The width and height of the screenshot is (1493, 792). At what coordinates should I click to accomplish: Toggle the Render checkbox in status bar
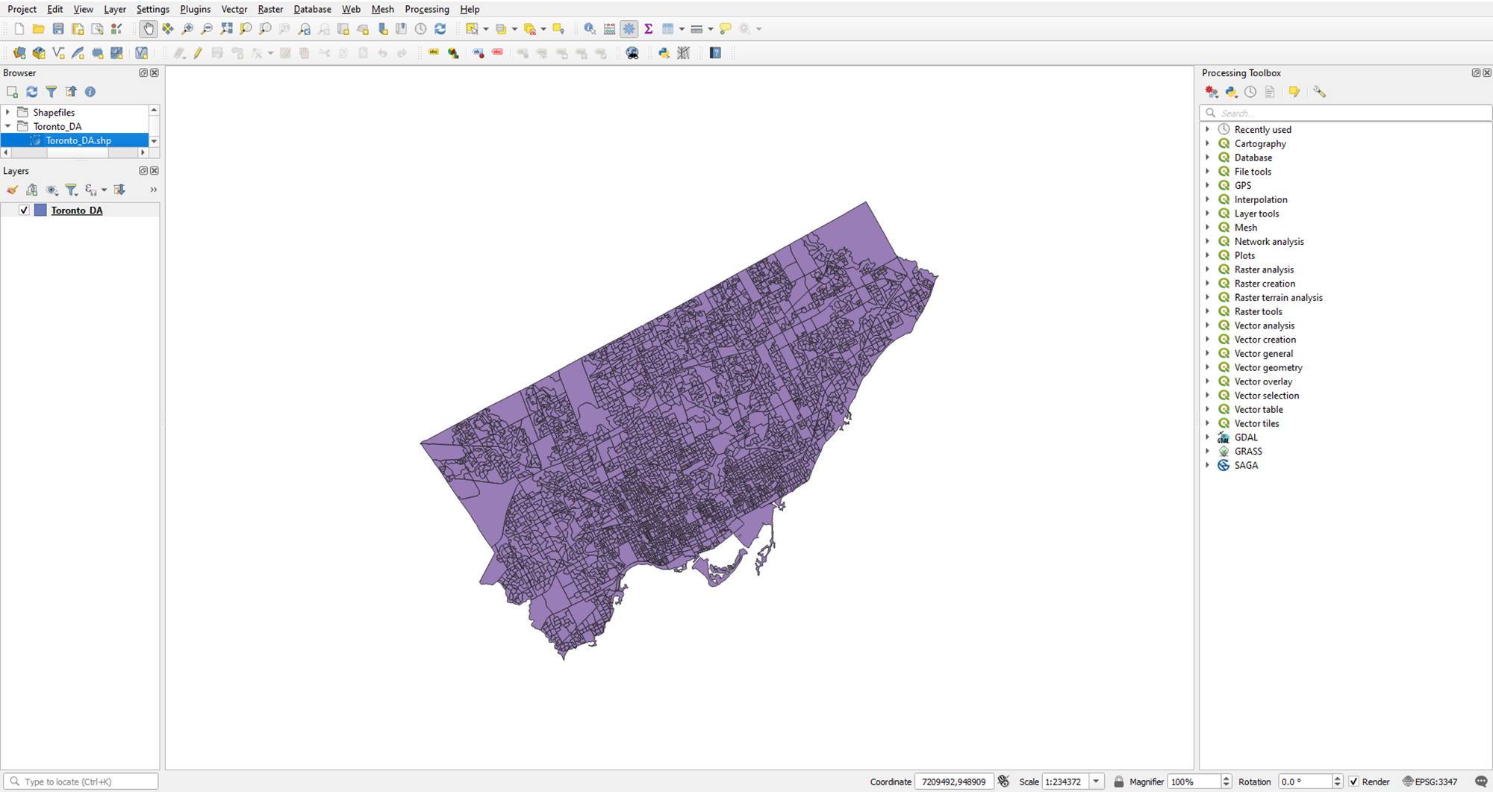point(1353,782)
